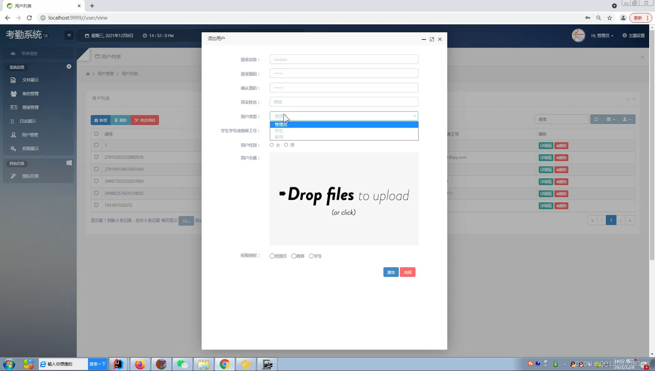Click the 真实姓名 input field
The height and width of the screenshot is (371, 655).
344,102
